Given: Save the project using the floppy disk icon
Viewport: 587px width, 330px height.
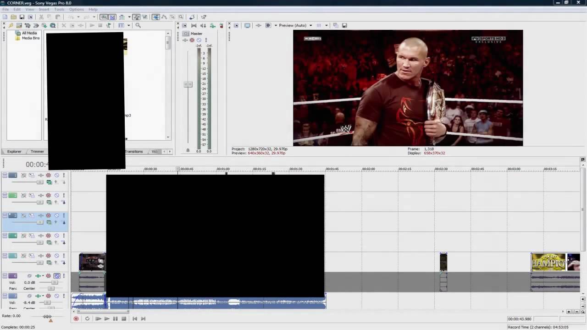Looking at the screenshot, I should point(22,17).
